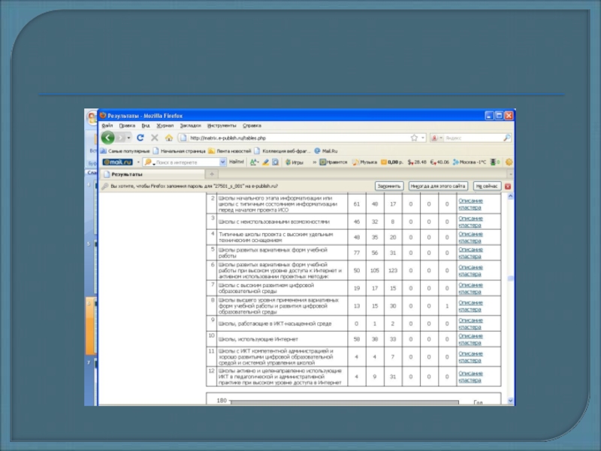This screenshot has height=451, width=601.
Task: Open the back/forward history dropdown arrow
Action: pyautogui.click(x=128, y=138)
